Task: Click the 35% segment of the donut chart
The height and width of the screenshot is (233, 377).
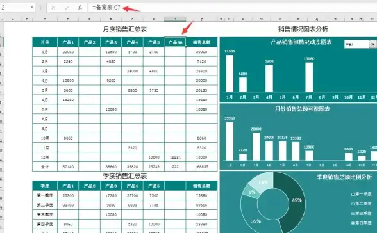Action: point(256,221)
